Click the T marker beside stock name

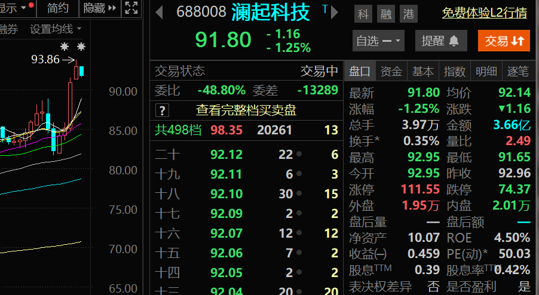[325, 10]
